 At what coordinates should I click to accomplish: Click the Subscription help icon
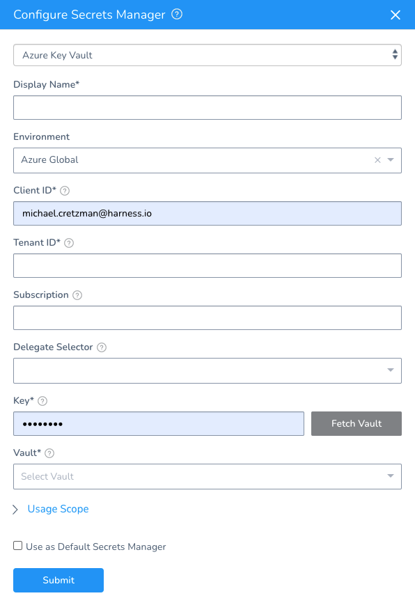[x=77, y=295]
